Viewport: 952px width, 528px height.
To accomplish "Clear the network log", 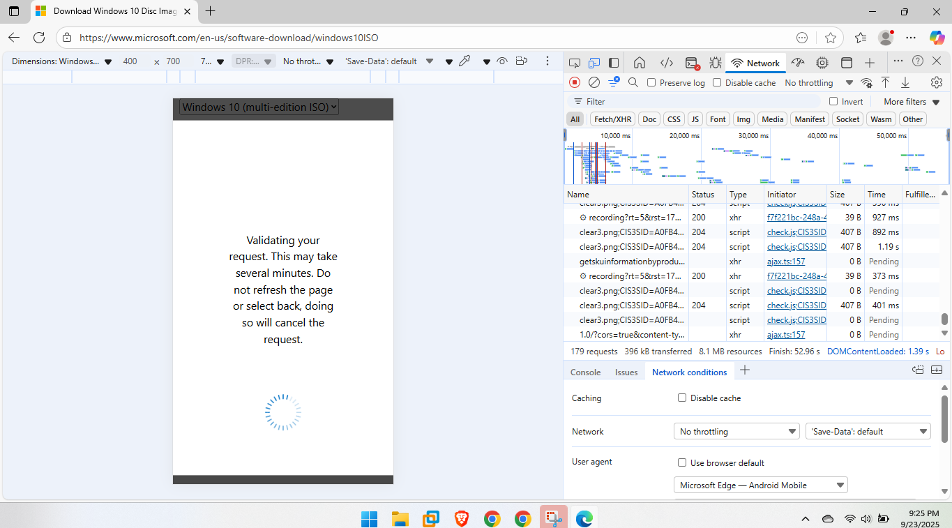I will (594, 82).
